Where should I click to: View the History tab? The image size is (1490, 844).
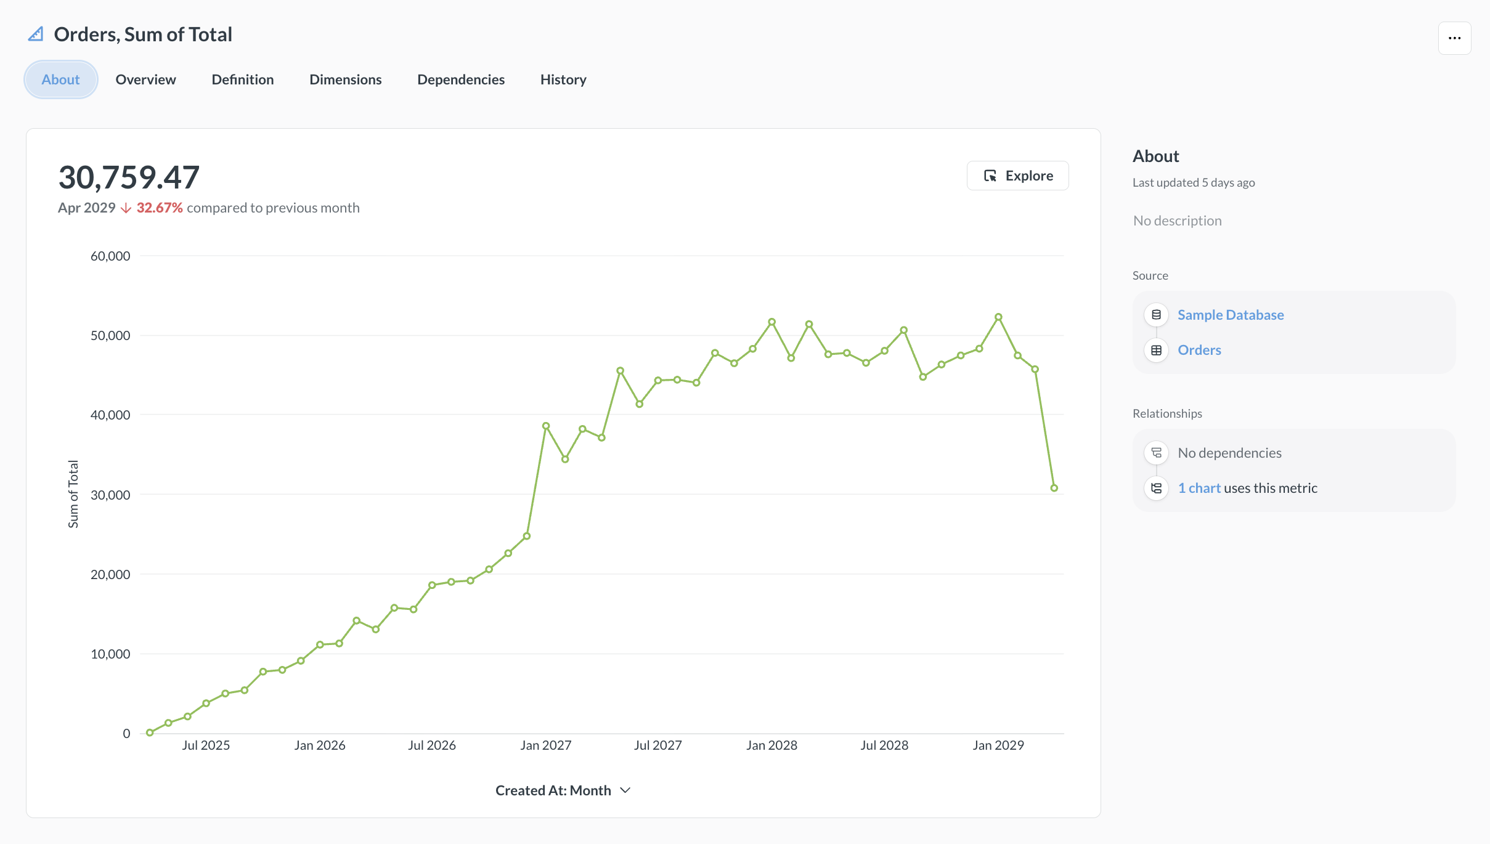point(563,79)
